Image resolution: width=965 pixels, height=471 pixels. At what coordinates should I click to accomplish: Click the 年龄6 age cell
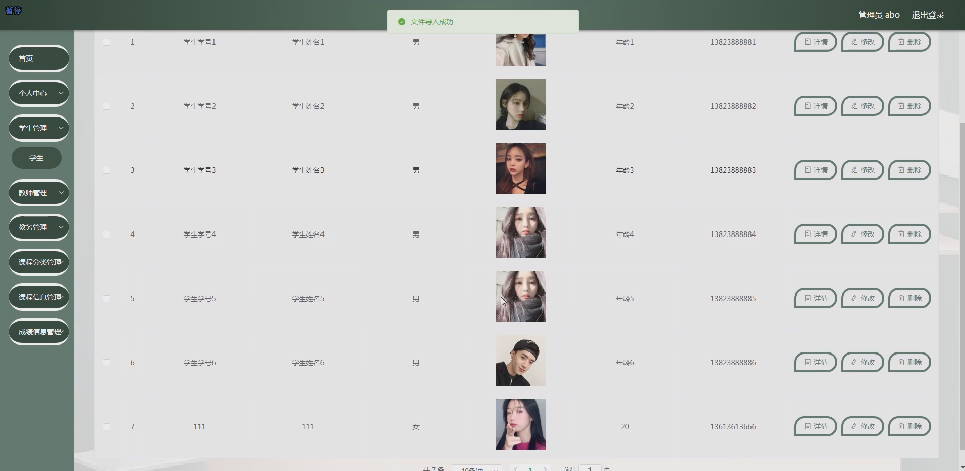[625, 363]
